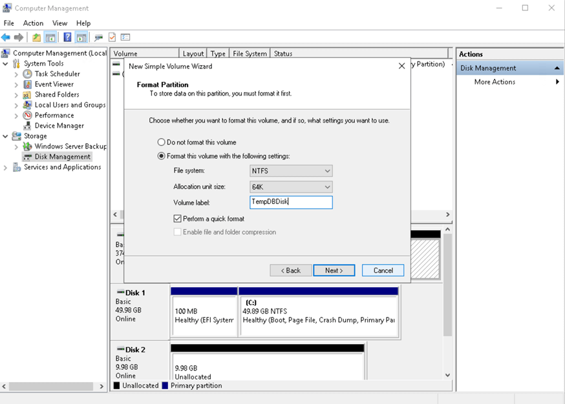
Task: Uncheck 'Perform a quick format' checkbox
Action: pyautogui.click(x=178, y=219)
